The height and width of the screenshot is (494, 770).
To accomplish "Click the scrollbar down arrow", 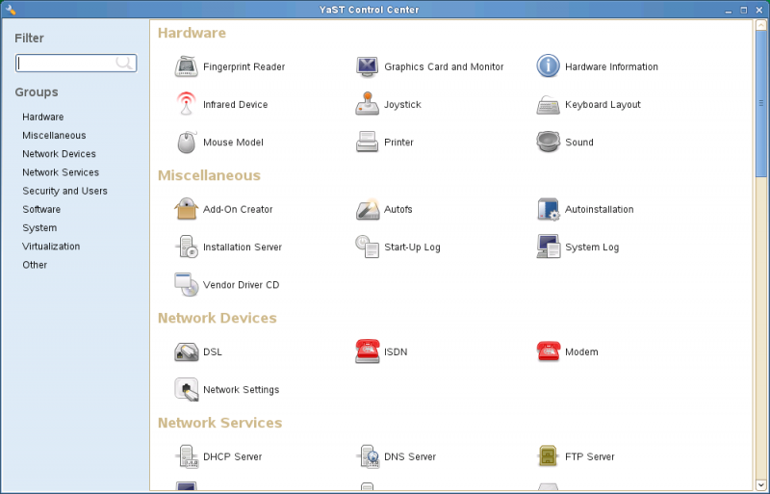I will (x=760, y=484).
